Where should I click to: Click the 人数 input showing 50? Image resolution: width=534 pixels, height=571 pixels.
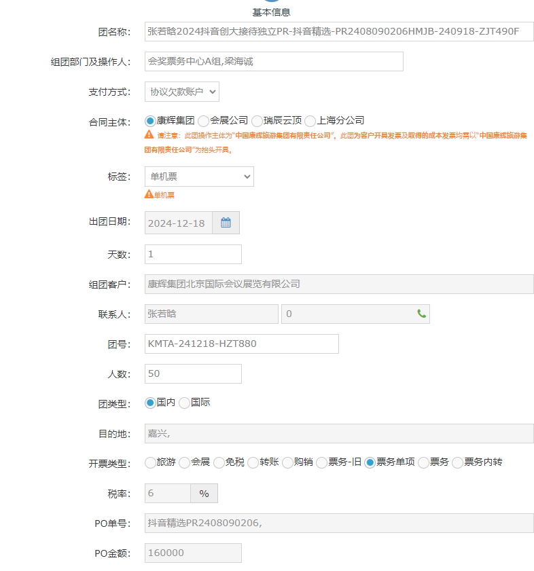pyautogui.click(x=193, y=373)
